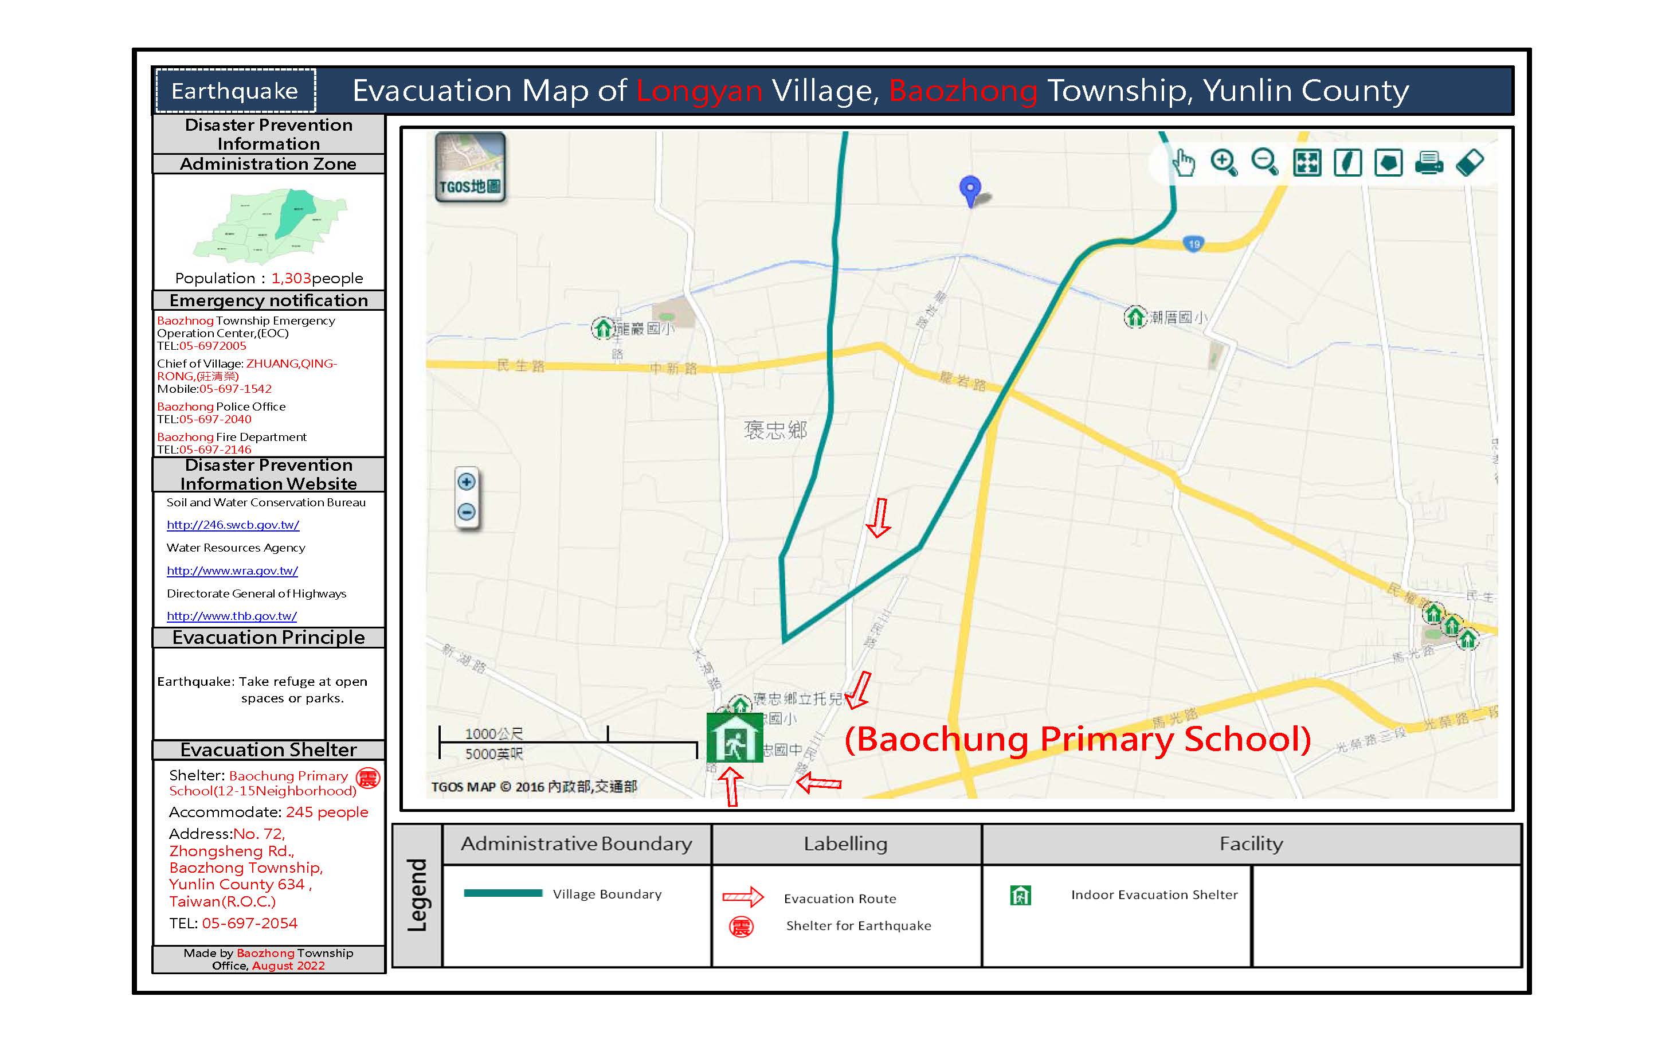Viewport: 1669px width, 1043px height.
Task: Click the (Baochung Primary School) red label
Action: point(1078,739)
